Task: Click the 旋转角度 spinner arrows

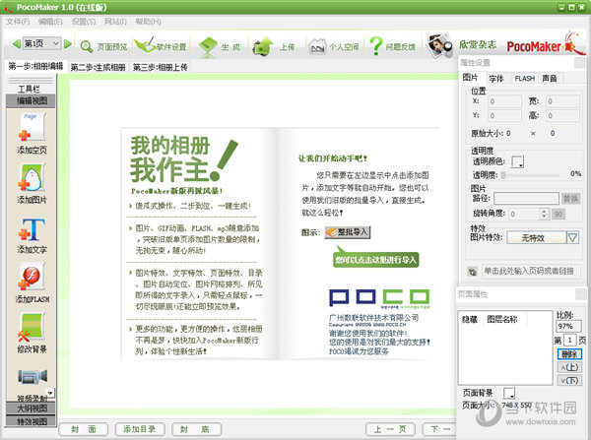Action: pyautogui.click(x=543, y=214)
